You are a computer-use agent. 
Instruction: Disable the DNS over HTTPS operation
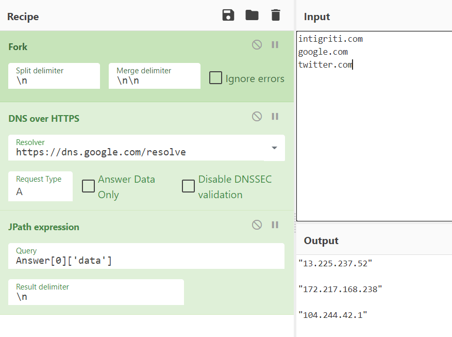(257, 117)
